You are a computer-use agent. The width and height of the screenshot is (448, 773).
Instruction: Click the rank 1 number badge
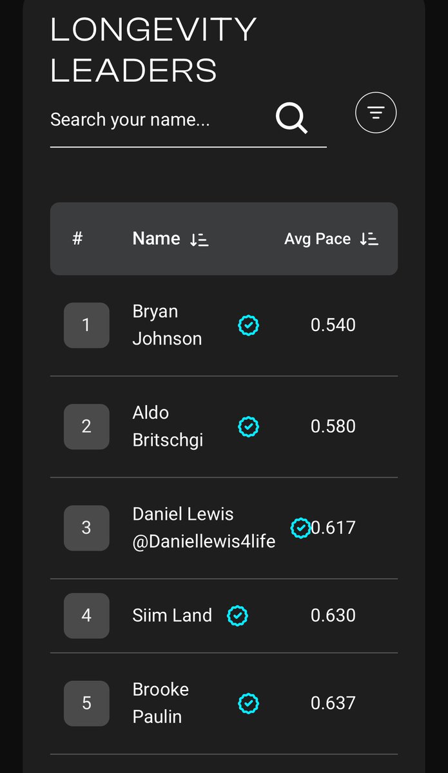click(86, 325)
